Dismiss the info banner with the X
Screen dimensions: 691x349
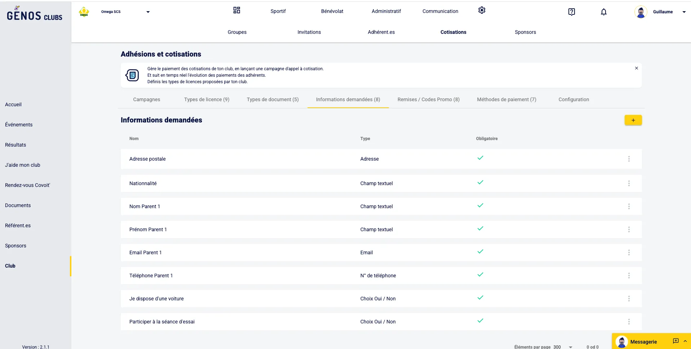point(636,68)
